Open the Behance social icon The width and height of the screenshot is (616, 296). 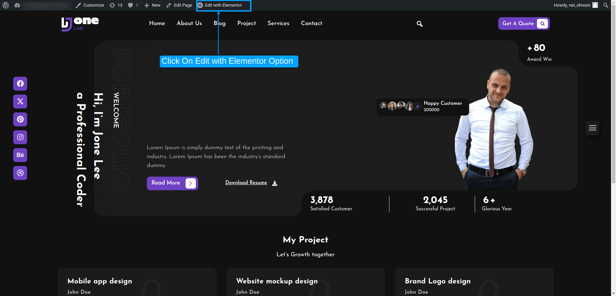[20, 155]
